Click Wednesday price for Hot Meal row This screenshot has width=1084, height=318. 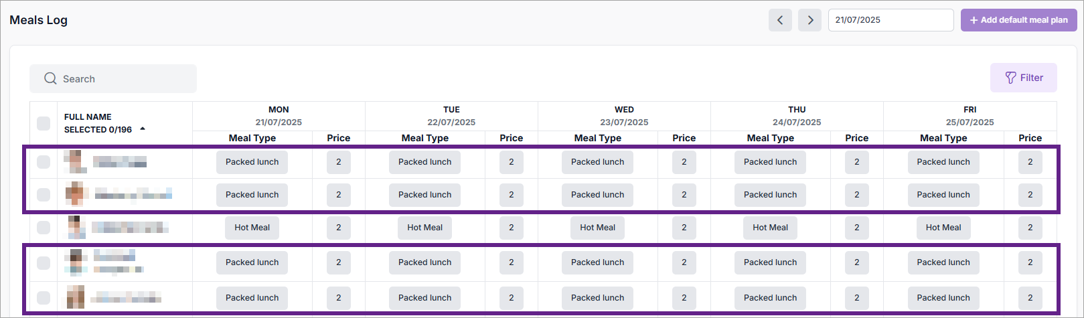click(x=684, y=228)
